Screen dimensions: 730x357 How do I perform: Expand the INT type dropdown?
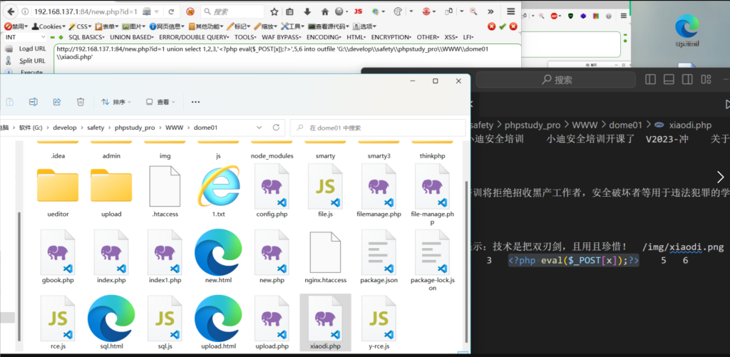coord(26,37)
